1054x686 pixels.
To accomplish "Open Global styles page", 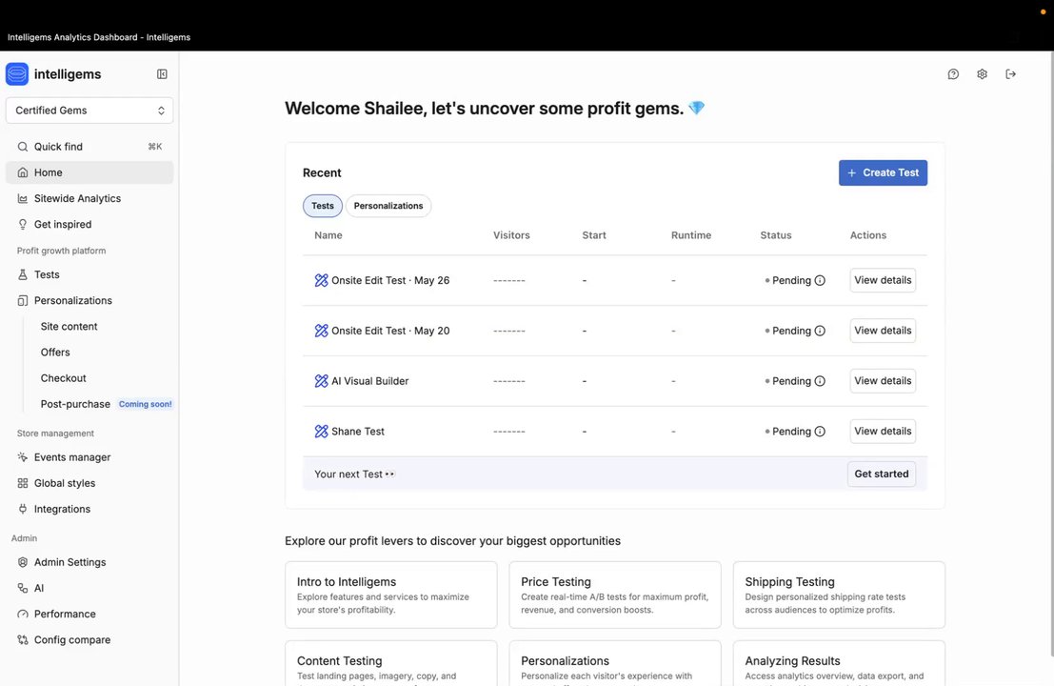I will click(89, 483).
